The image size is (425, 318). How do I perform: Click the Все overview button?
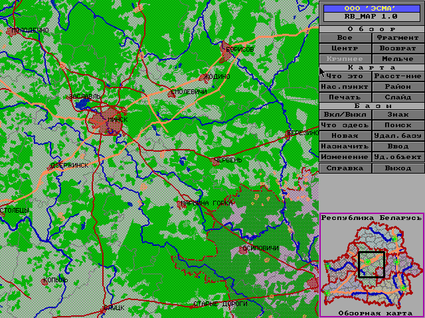tap(345, 38)
